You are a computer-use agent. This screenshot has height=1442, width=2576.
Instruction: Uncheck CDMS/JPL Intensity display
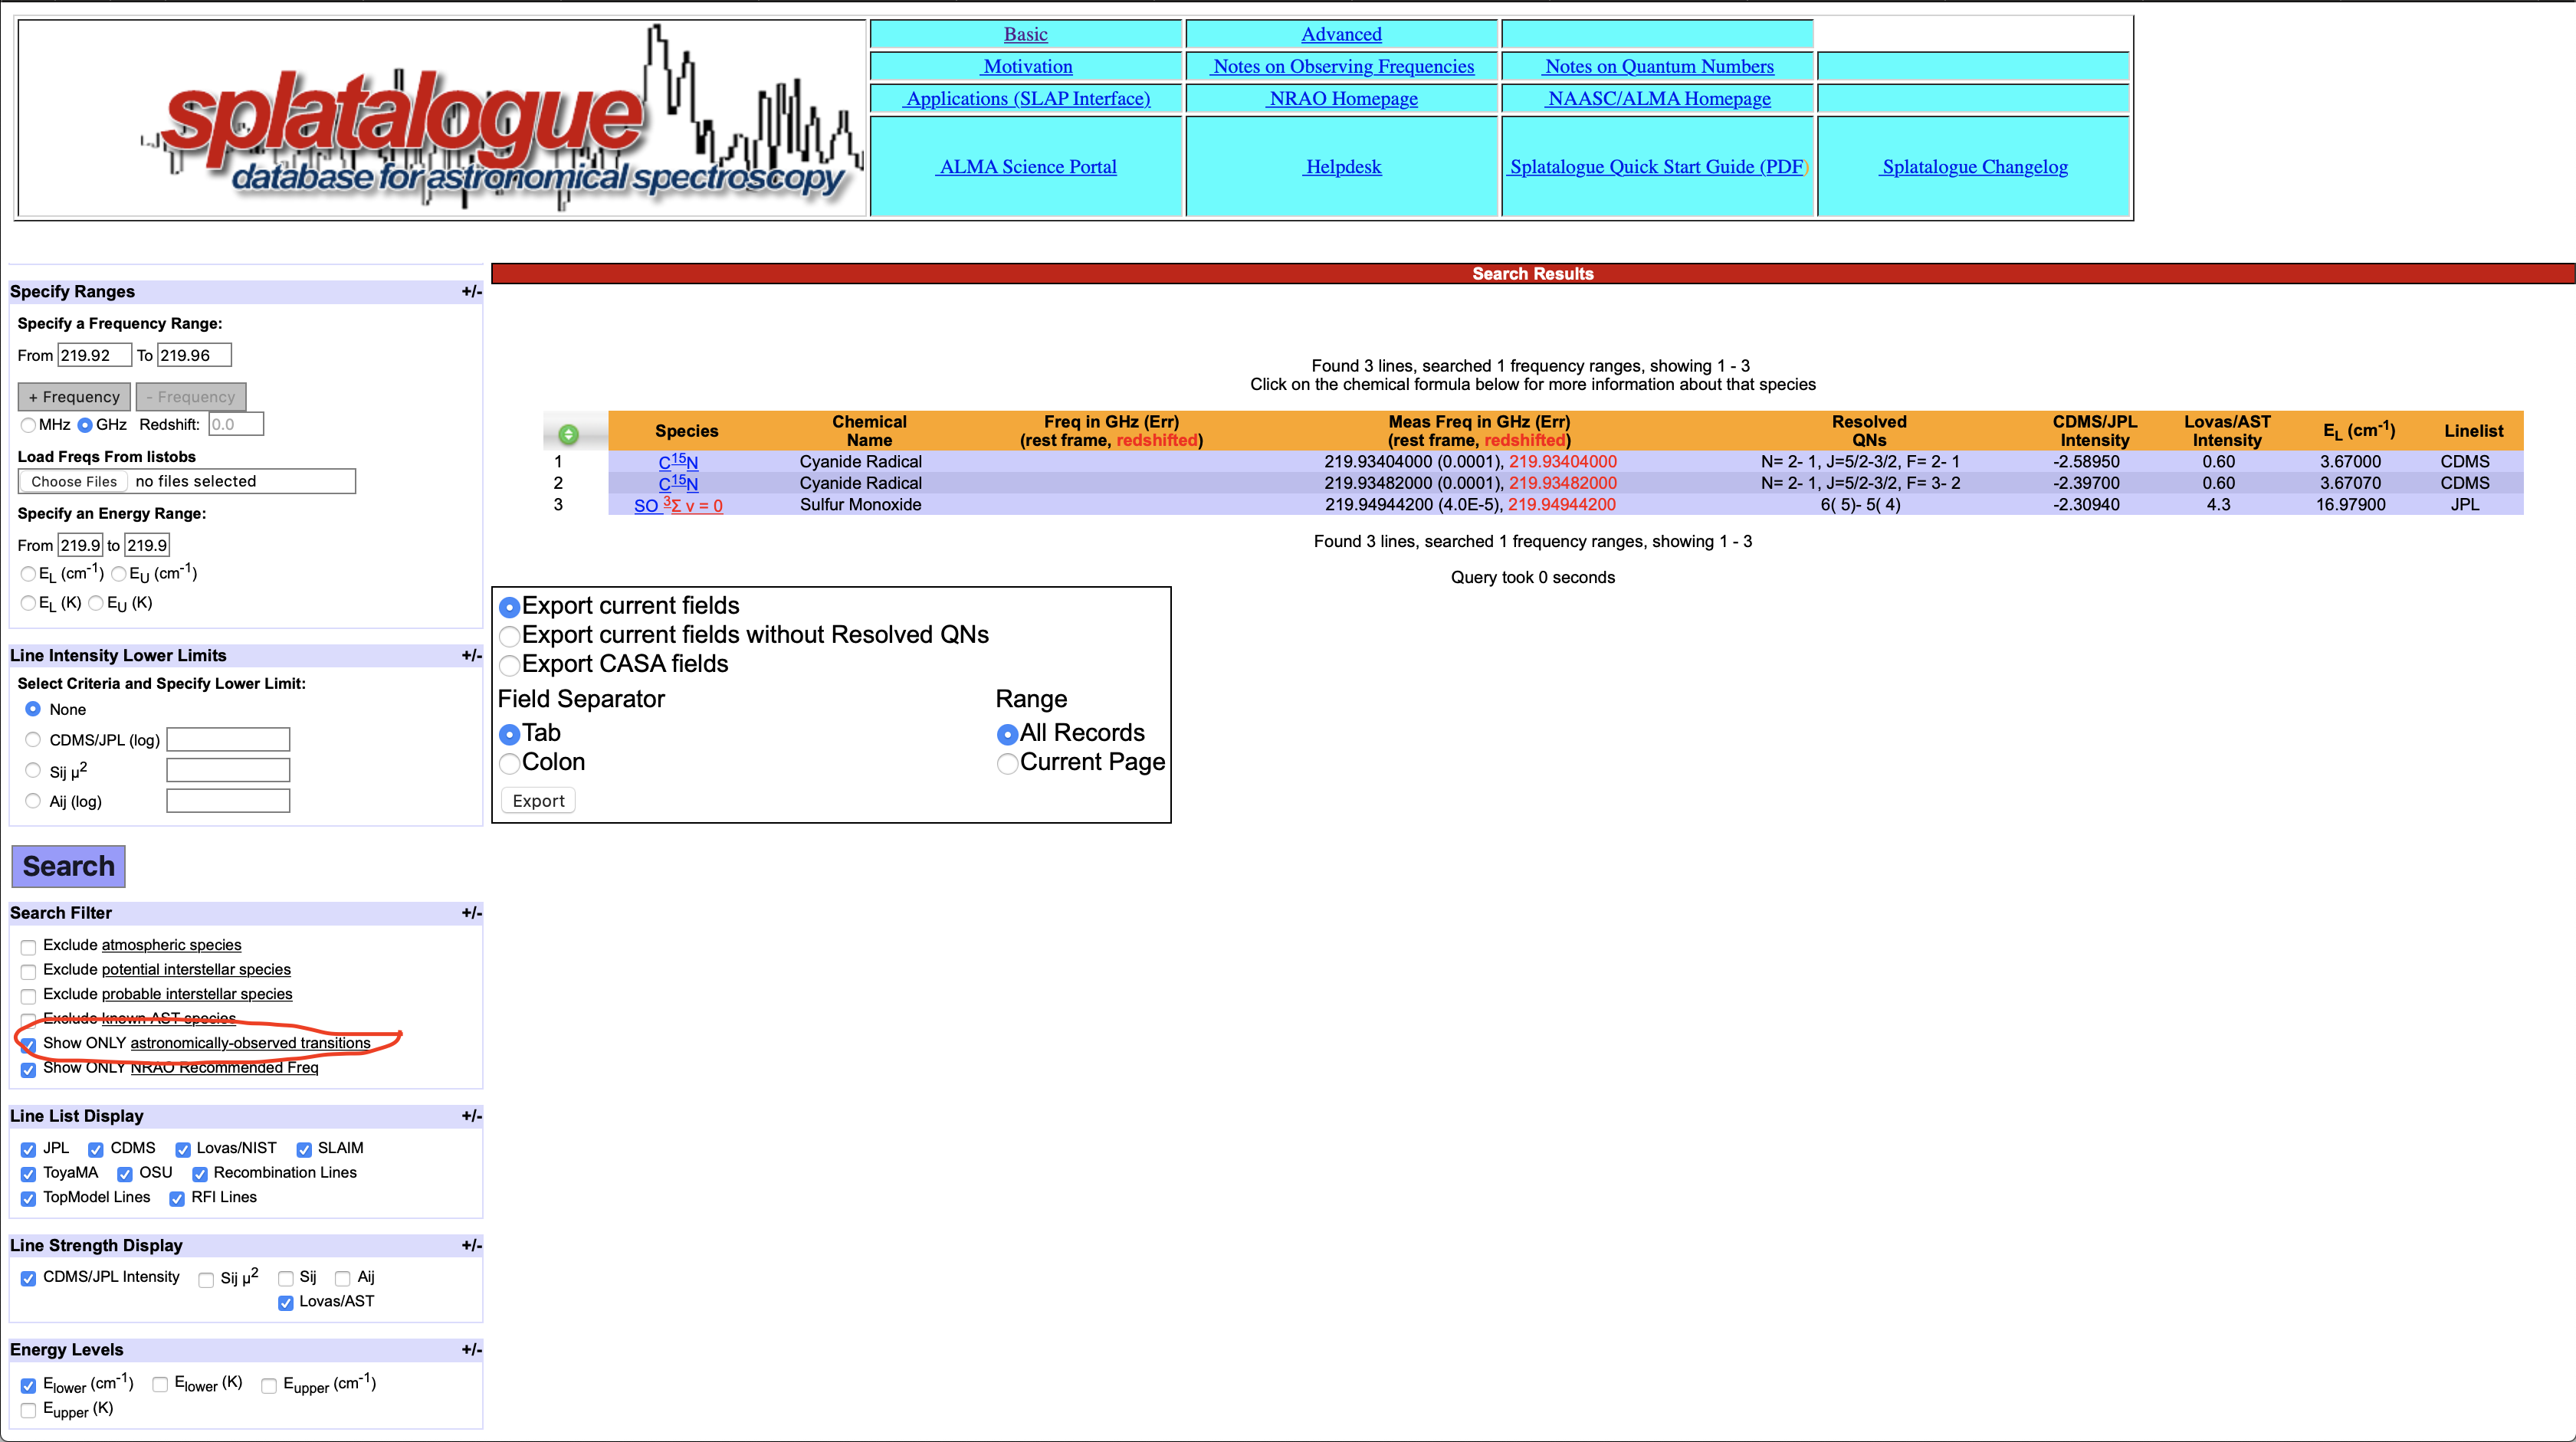pyautogui.click(x=28, y=1279)
